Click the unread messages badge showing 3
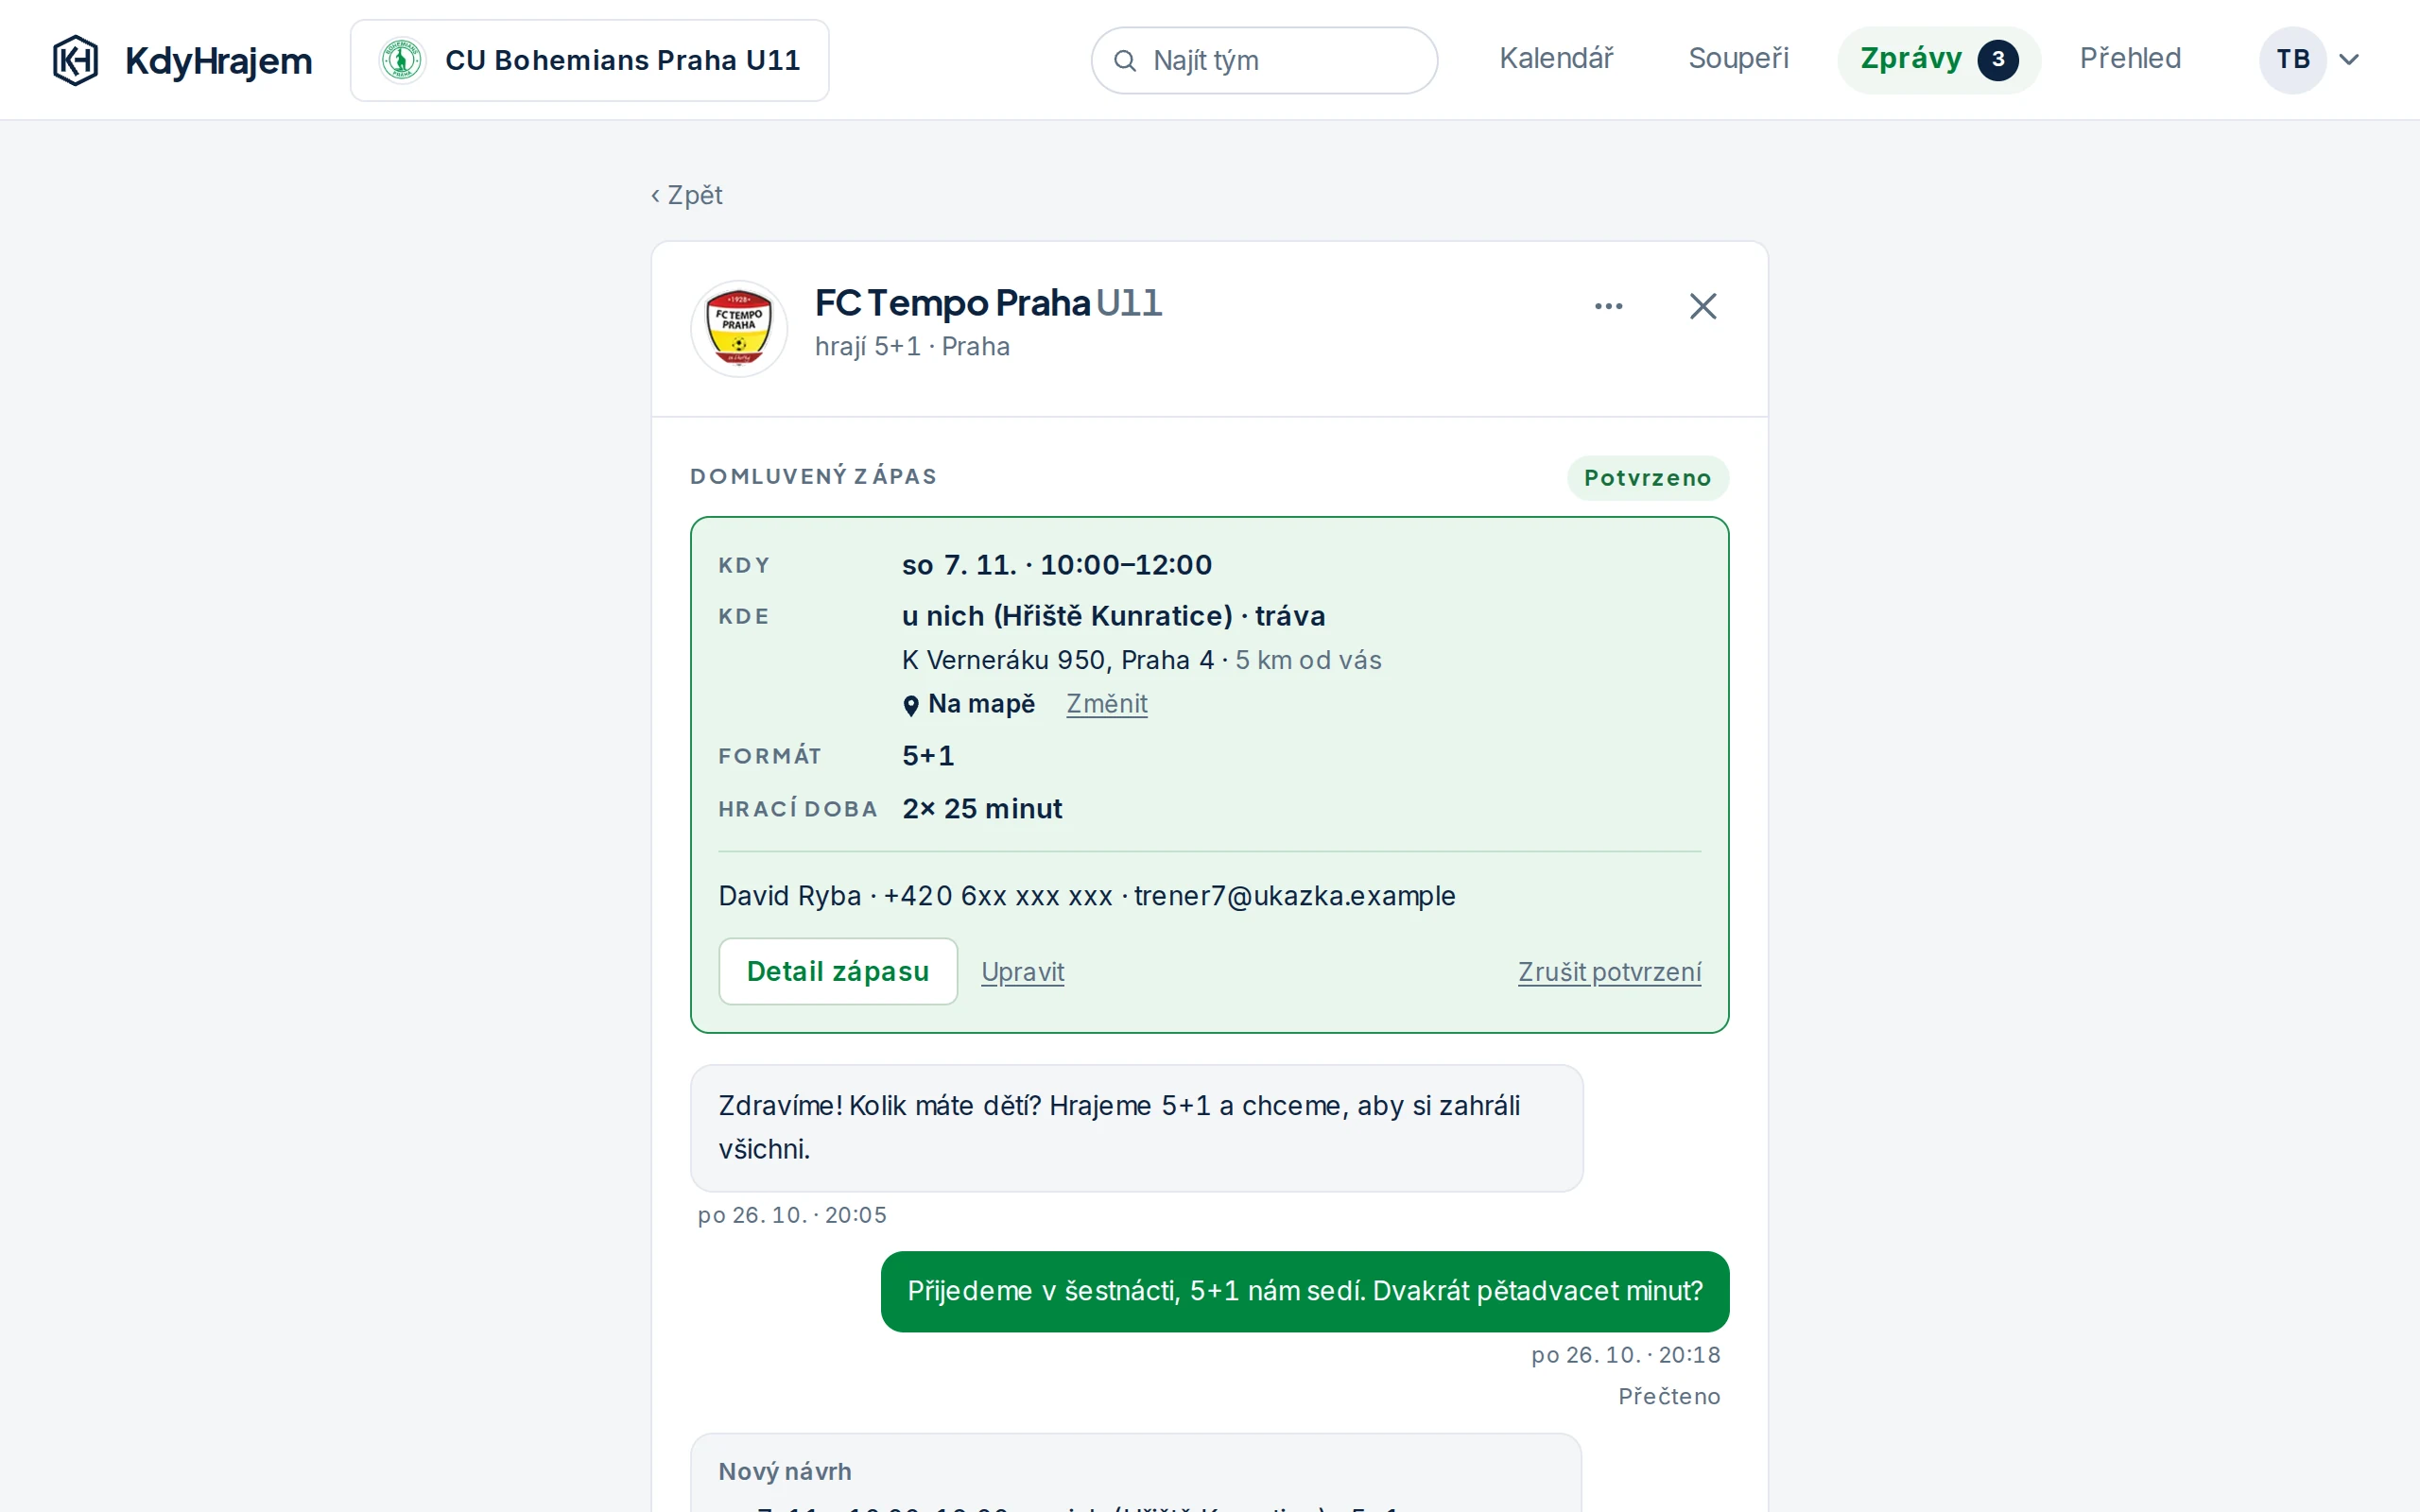 (1997, 60)
